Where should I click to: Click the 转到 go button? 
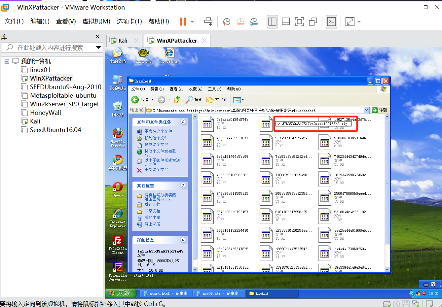click(379, 110)
